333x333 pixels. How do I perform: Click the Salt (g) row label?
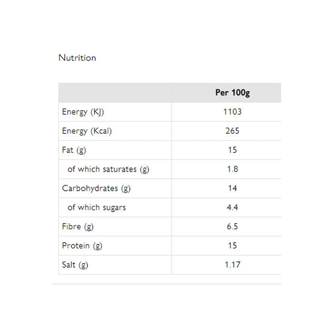pyautogui.click(x=75, y=264)
